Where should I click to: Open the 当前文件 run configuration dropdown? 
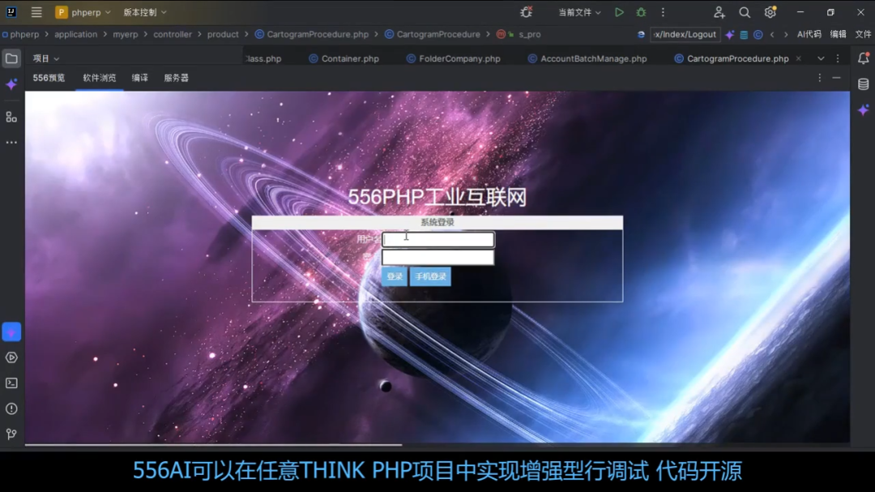click(579, 11)
